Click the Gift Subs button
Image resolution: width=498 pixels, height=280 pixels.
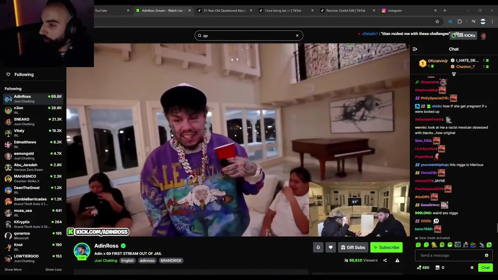pos(353,247)
